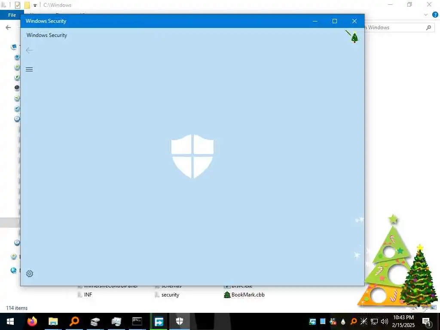Minimize the Windows Security window
Image resolution: width=440 pixels, height=330 pixels.
[x=315, y=21]
